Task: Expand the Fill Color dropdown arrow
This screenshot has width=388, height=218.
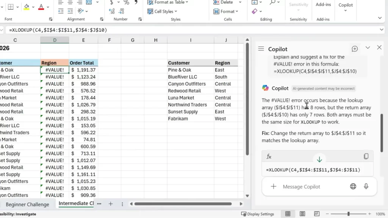Action: click(x=33, y=6)
